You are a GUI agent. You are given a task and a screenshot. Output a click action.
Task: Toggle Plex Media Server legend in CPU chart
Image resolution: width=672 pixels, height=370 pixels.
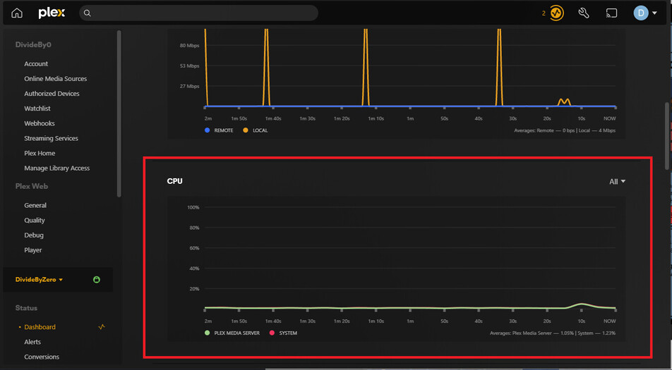(x=232, y=333)
